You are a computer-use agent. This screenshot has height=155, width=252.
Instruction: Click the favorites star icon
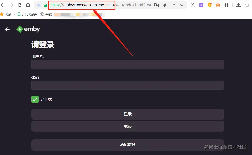(2, 14)
